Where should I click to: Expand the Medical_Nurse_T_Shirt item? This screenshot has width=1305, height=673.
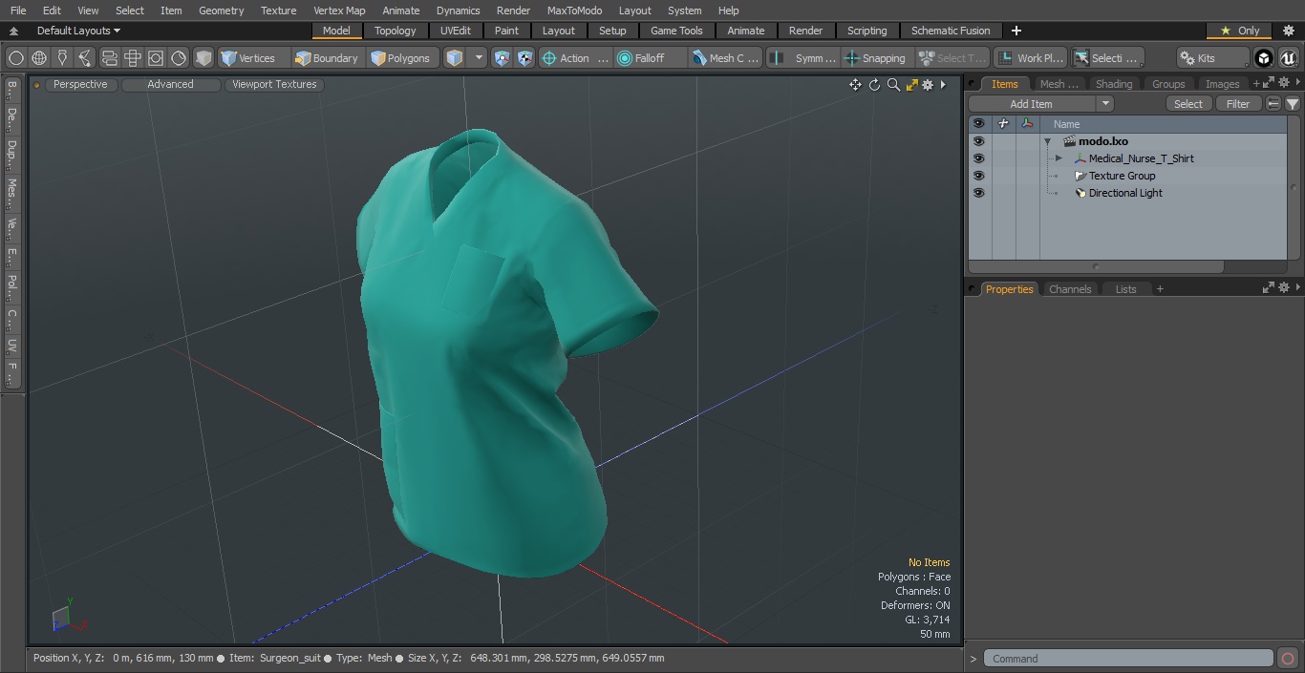[x=1059, y=158]
